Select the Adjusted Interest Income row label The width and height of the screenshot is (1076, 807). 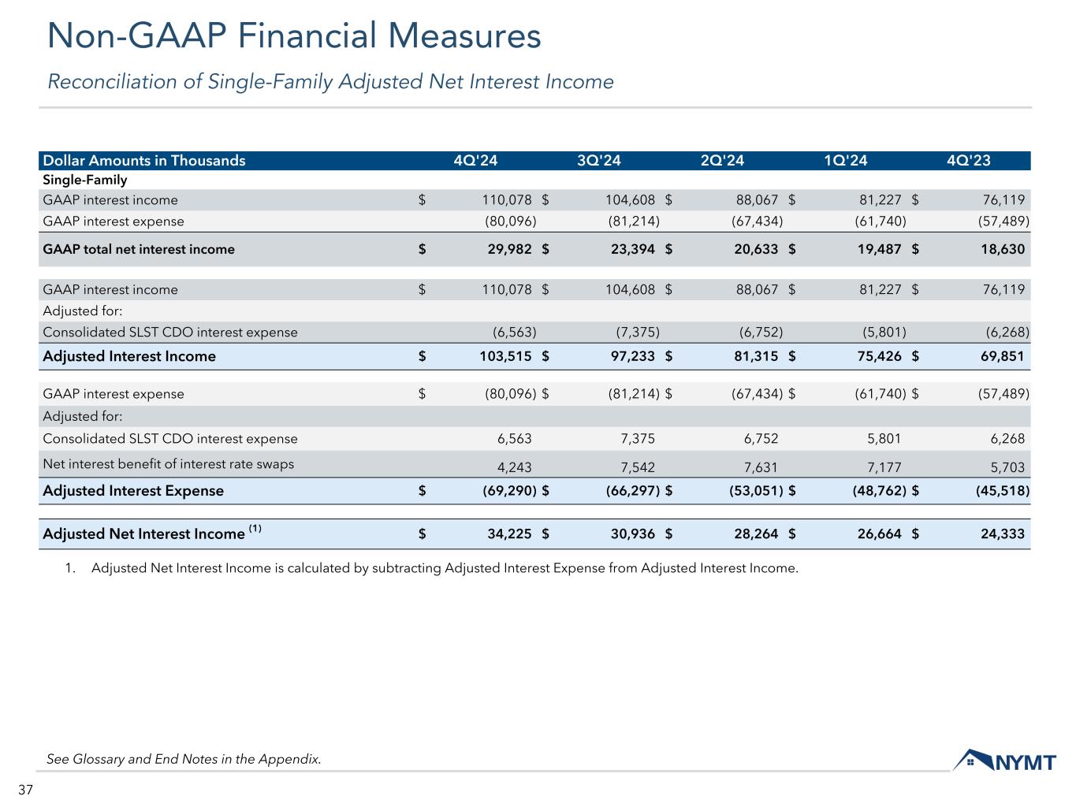pos(129,356)
